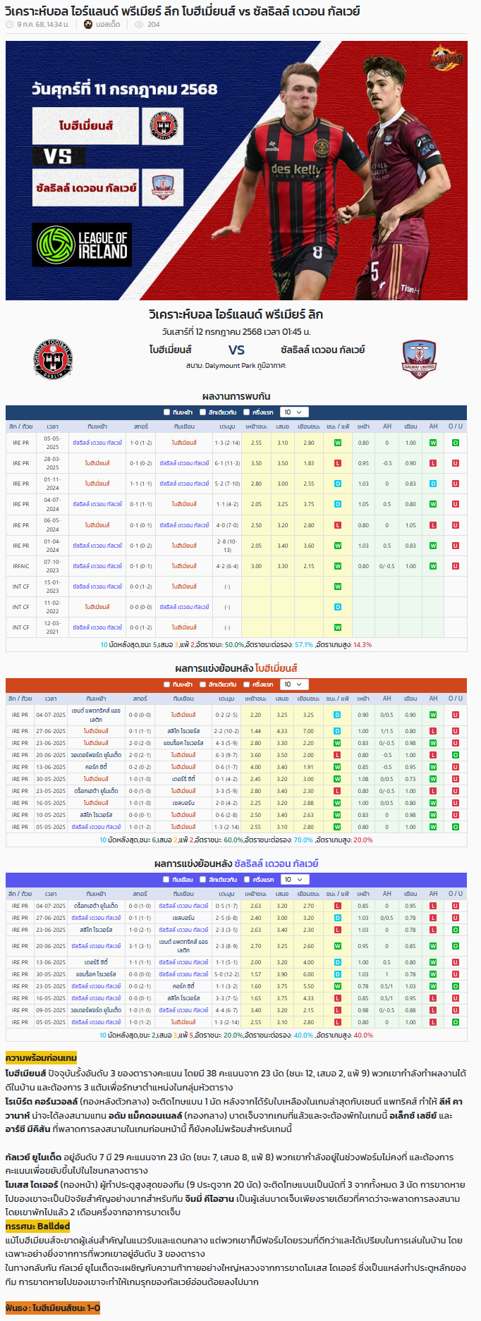Image resolution: width=481 pixels, height=1321 pixels.
Task: Tick ครึ่งแรก checkbox in Galway form table
Action: pyautogui.click(x=247, y=880)
